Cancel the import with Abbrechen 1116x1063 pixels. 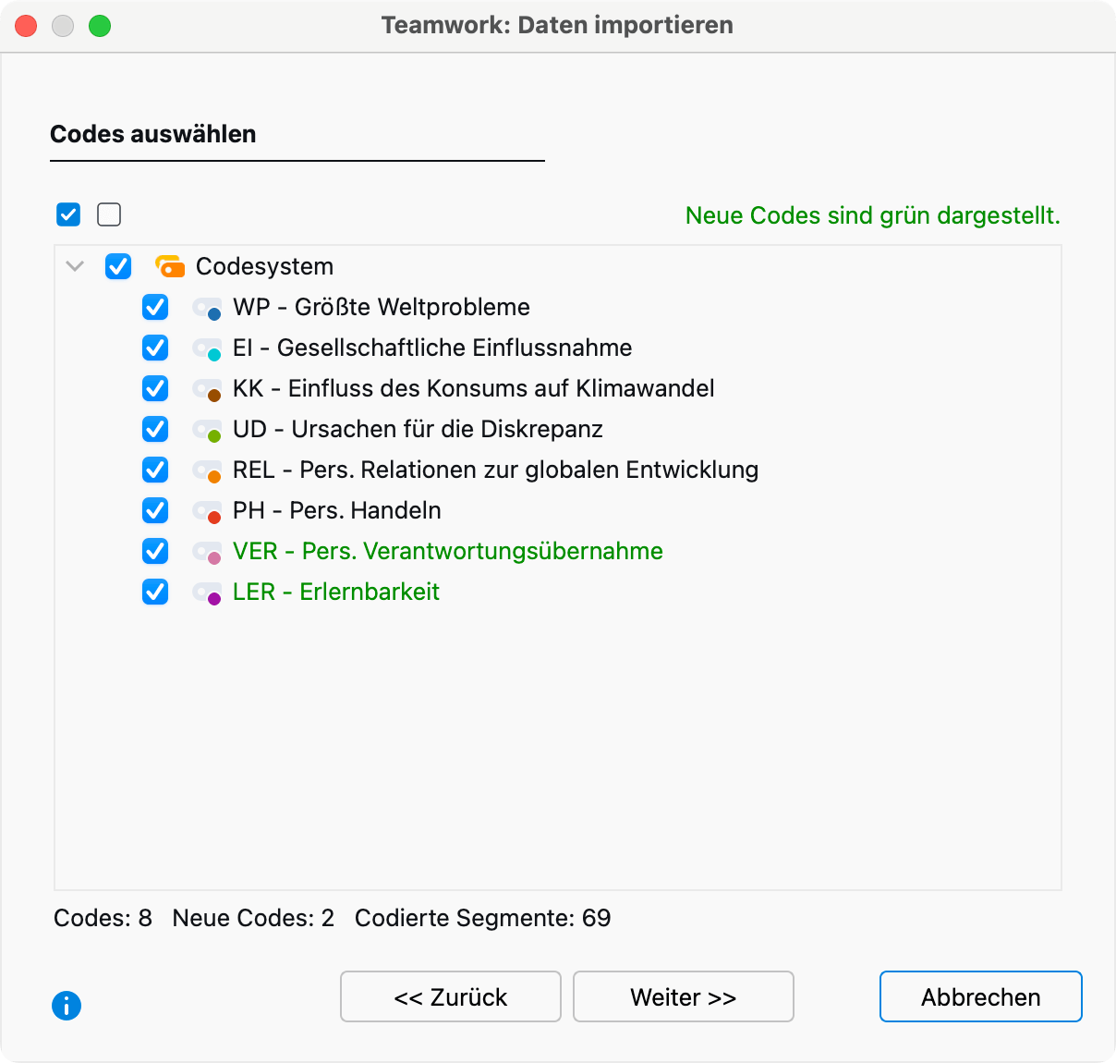pyautogui.click(x=980, y=996)
